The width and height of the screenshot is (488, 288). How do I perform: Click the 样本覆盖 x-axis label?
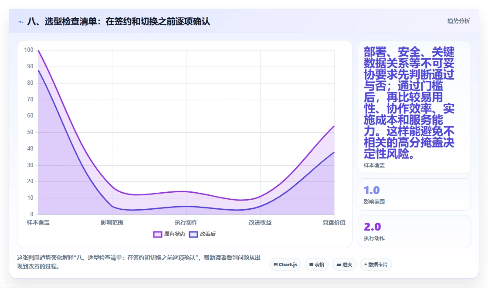pos(38,222)
